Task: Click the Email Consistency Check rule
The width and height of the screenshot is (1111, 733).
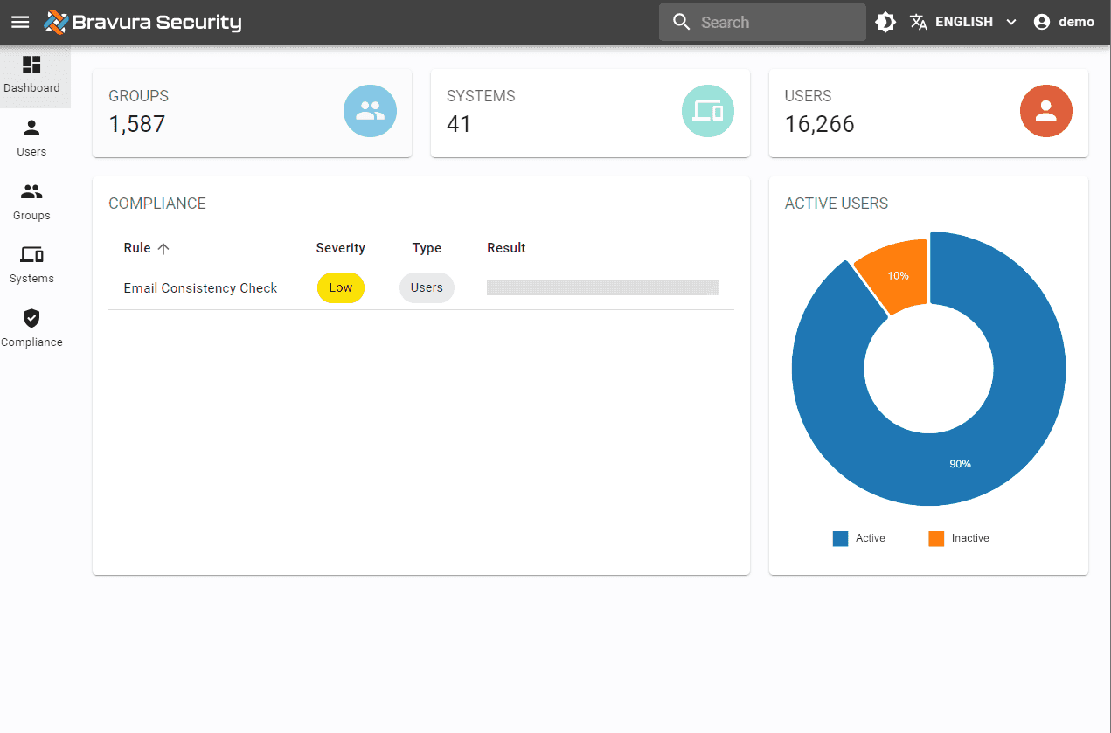Action: point(200,288)
